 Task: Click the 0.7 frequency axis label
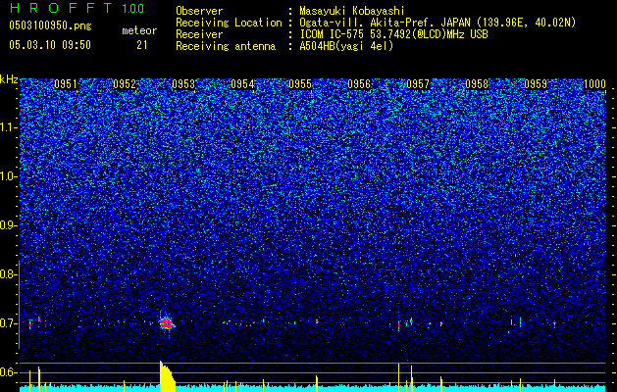(x=9, y=323)
